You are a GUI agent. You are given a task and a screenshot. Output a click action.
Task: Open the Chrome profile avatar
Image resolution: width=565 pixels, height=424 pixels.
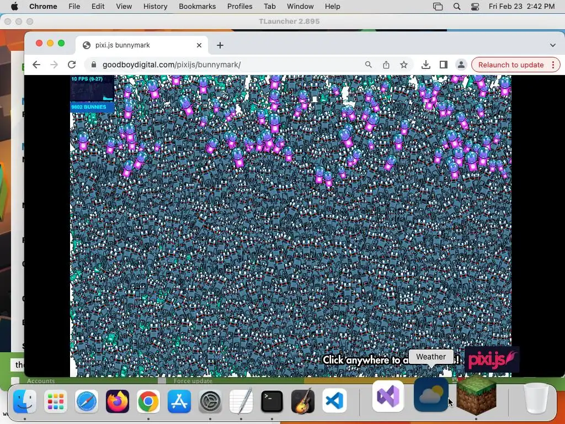point(461,65)
